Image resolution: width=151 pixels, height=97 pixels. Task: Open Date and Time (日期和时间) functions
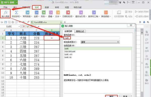(x=68, y=13)
